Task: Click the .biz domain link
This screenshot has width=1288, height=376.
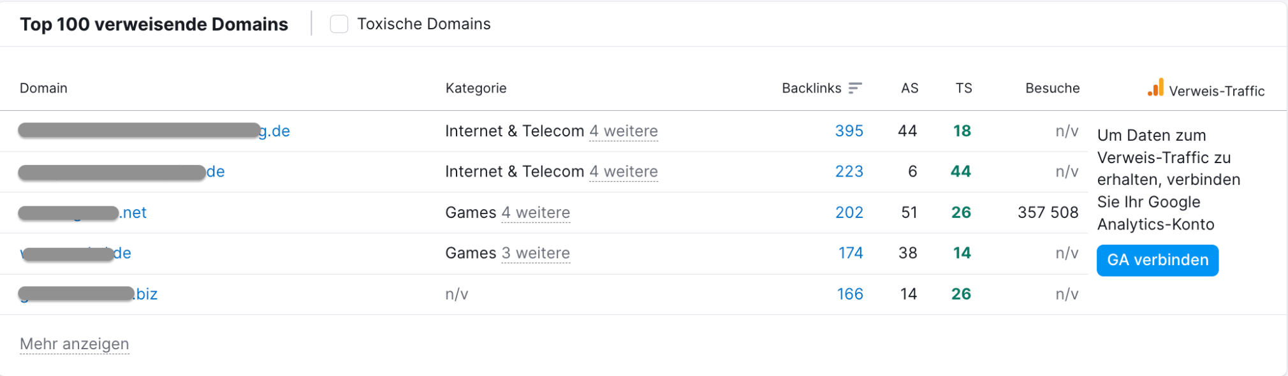Action: [89, 294]
